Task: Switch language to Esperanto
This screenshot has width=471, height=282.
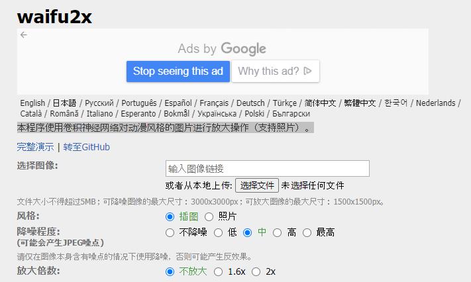Action: point(138,114)
